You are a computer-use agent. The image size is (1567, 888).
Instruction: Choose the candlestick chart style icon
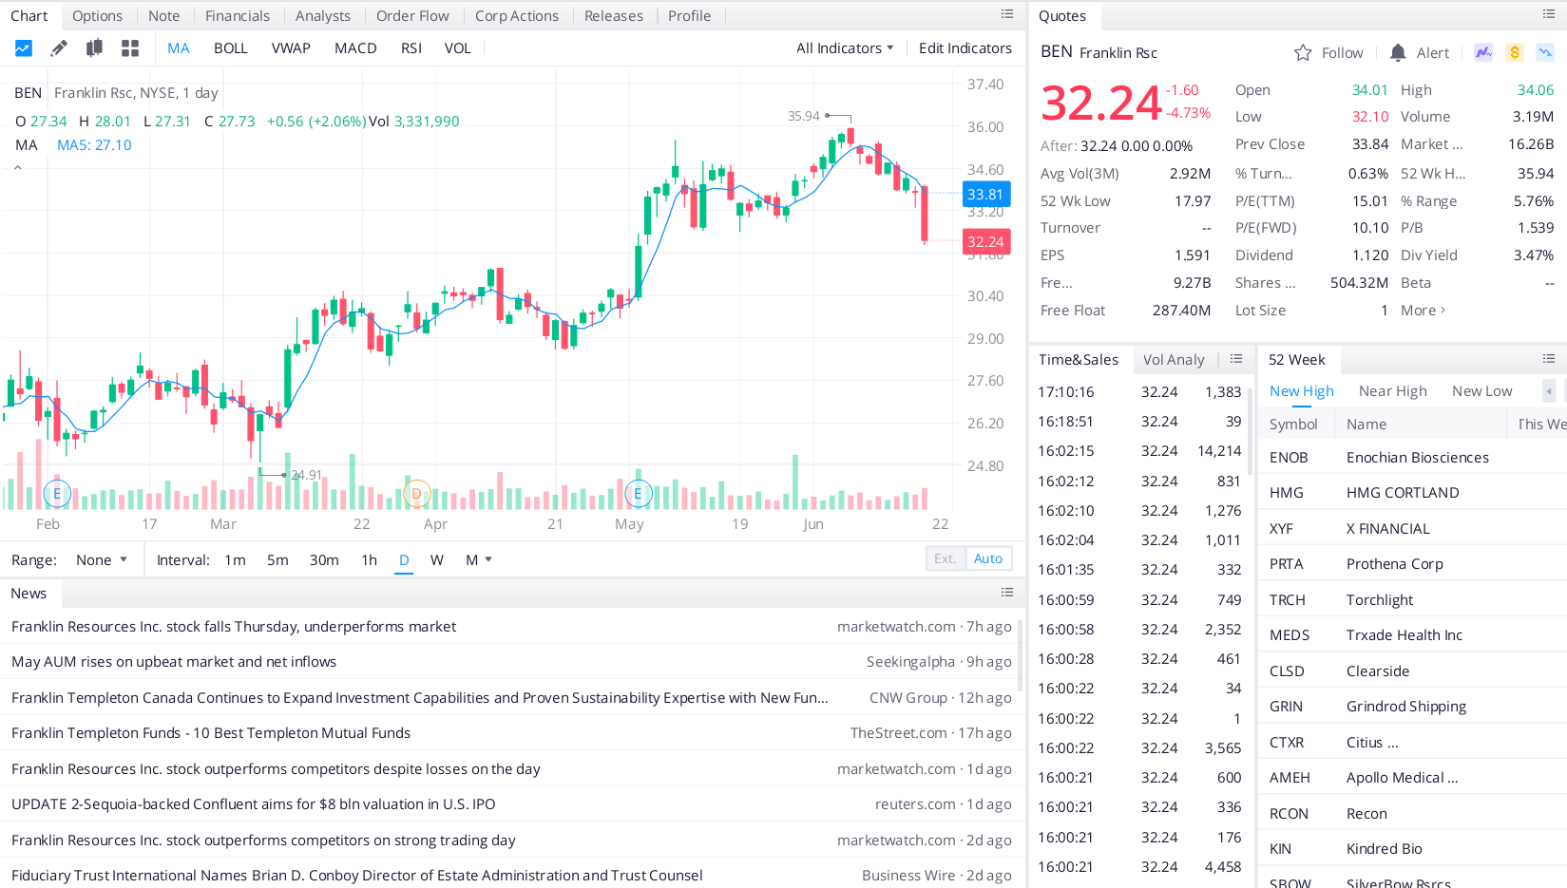point(94,48)
